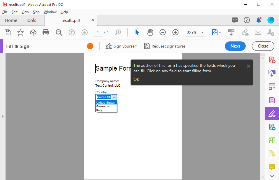Share a link with the chain icon
Screen dimensions: 279x180
245,32
